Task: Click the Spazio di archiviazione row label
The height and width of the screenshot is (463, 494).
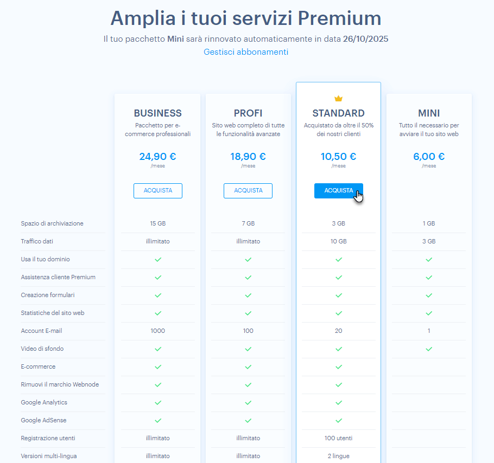Action: 52,223
